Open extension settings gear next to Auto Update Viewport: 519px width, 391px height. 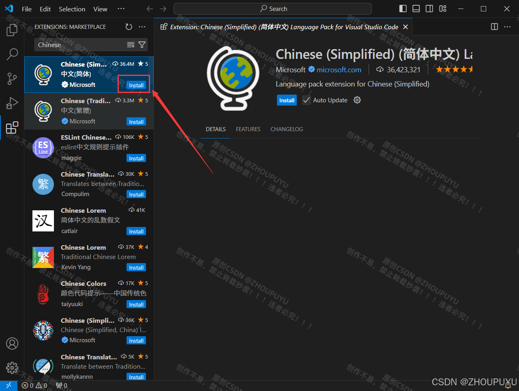(x=357, y=100)
